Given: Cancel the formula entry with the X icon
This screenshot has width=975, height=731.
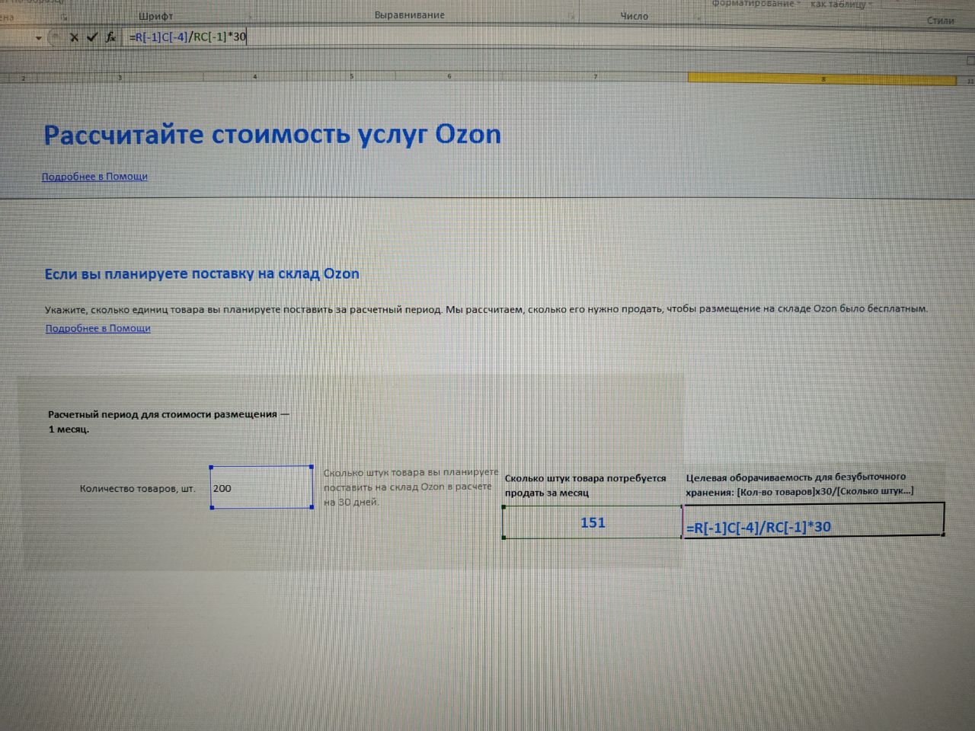Looking at the screenshot, I should pyautogui.click(x=74, y=37).
